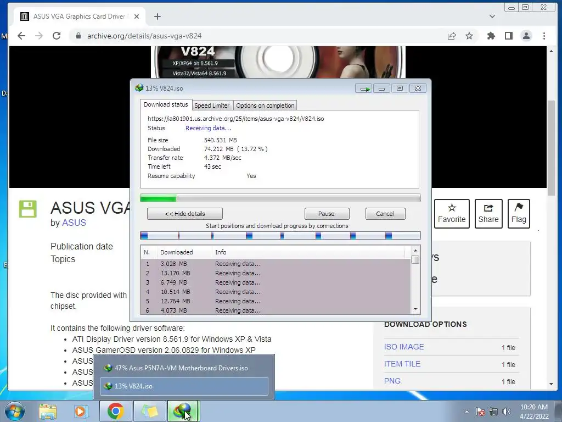
Task: Click the green floppy software icon
Action: point(28,209)
